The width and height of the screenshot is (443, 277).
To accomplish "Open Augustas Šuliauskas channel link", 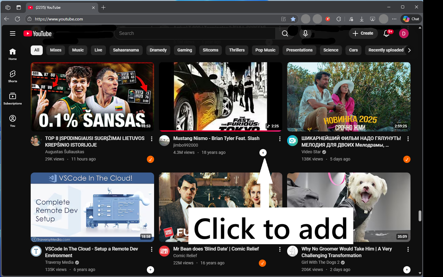I will click(x=65, y=152).
